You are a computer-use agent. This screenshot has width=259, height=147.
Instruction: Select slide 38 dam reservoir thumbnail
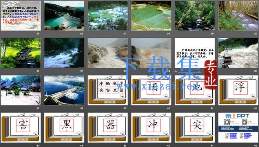point(64,90)
